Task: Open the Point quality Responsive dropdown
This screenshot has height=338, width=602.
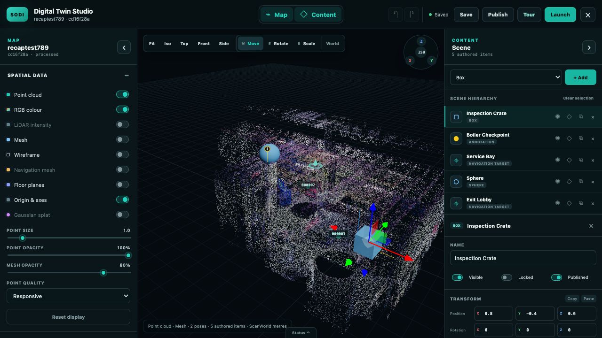Action: point(68,296)
